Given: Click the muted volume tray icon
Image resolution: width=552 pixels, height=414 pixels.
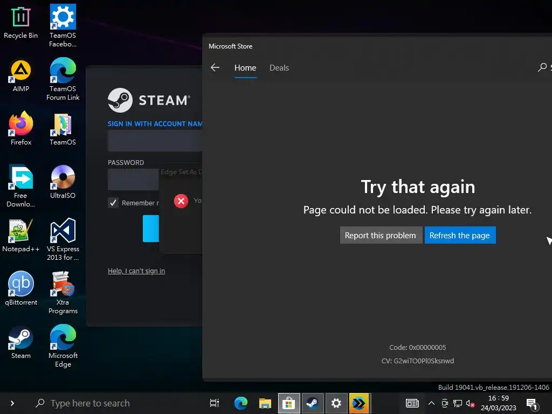Looking at the screenshot, I should (x=470, y=403).
